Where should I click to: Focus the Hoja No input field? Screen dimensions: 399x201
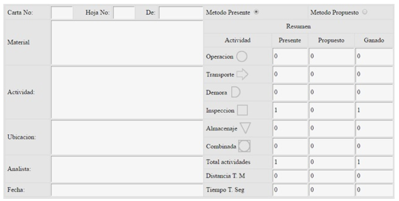[124, 13]
